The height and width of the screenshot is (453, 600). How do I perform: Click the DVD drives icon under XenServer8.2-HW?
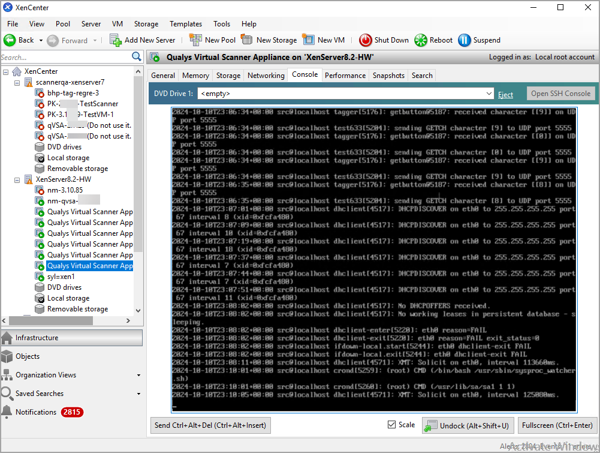point(40,287)
